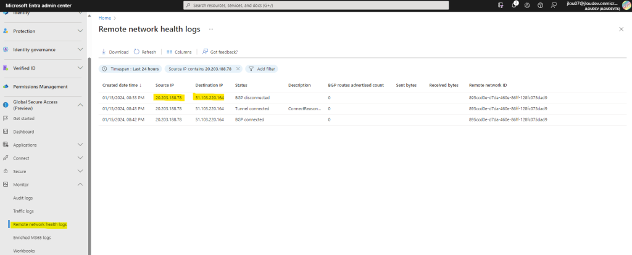Click the Monitor sidebar icon
Image resolution: width=632 pixels, height=255 pixels.
(6, 184)
